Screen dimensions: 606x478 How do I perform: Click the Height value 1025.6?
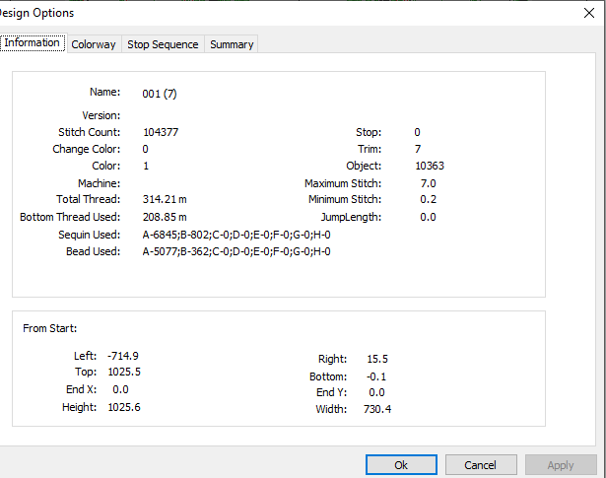click(x=124, y=407)
